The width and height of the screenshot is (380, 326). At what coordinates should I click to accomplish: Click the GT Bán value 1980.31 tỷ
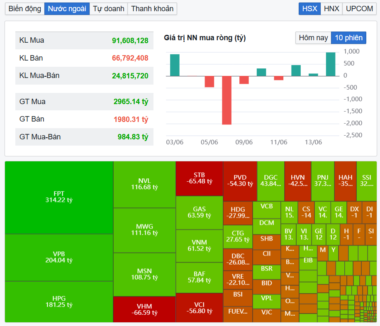(x=131, y=119)
